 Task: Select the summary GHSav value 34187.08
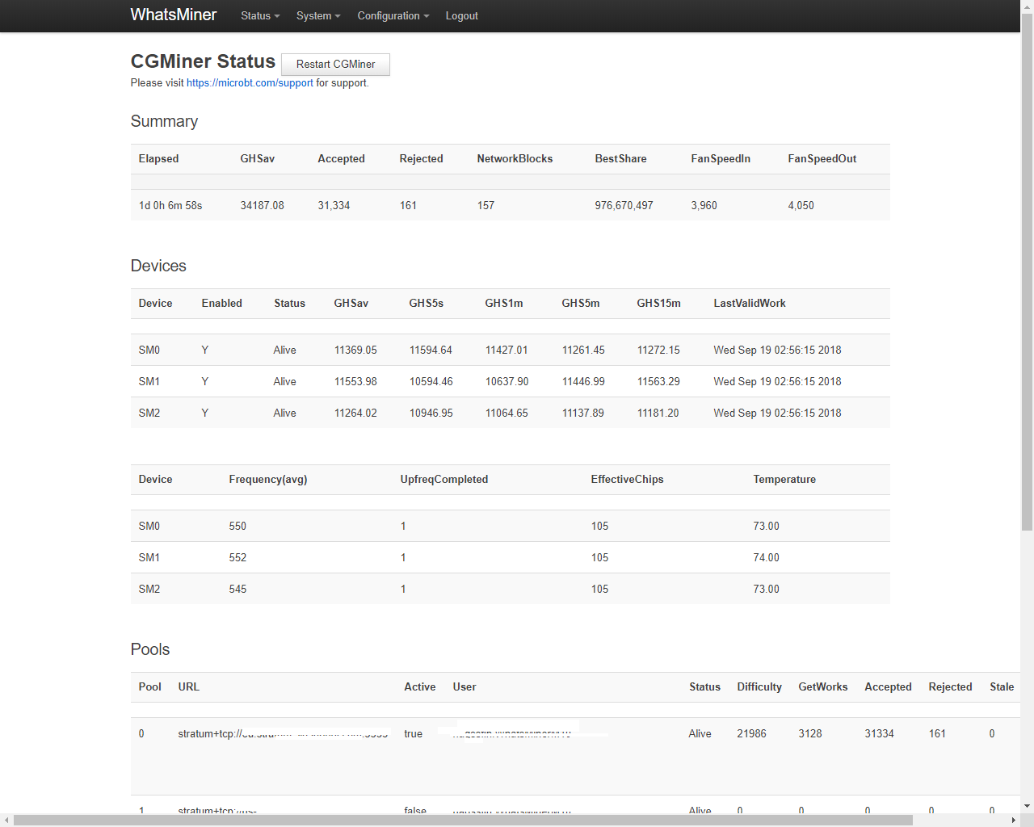coord(263,206)
